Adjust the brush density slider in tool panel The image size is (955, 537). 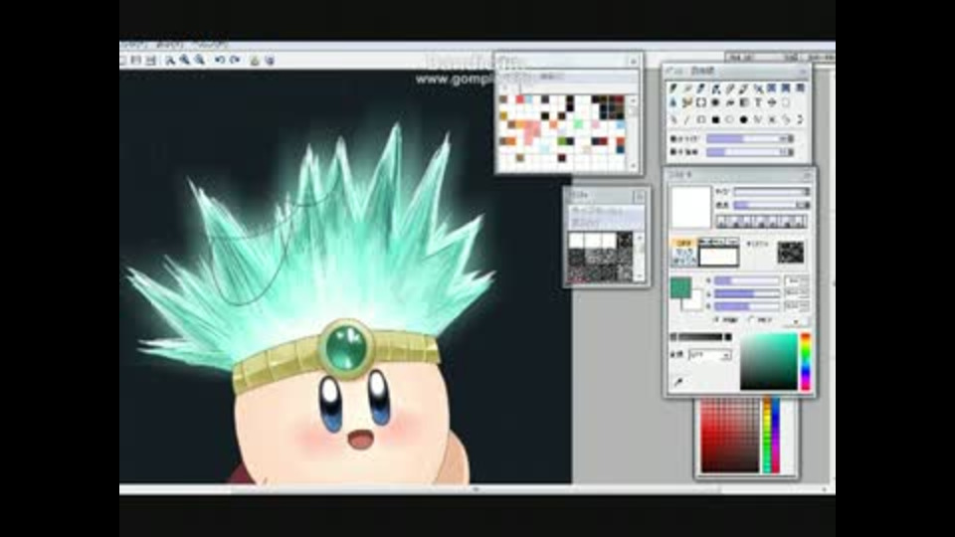[750, 151]
